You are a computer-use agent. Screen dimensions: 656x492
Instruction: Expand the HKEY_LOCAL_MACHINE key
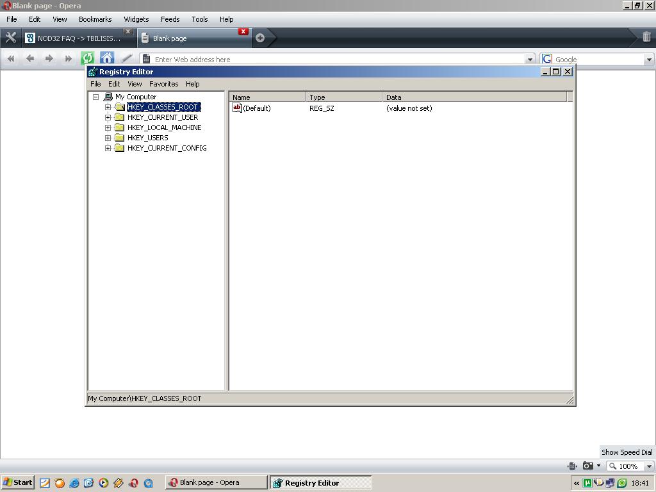click(x=108, y=127)
